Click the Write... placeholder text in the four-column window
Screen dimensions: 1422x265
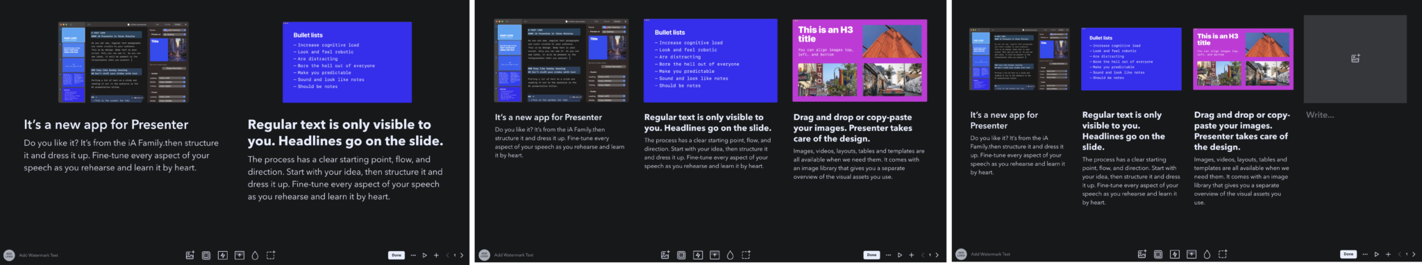click(1320, 115)
